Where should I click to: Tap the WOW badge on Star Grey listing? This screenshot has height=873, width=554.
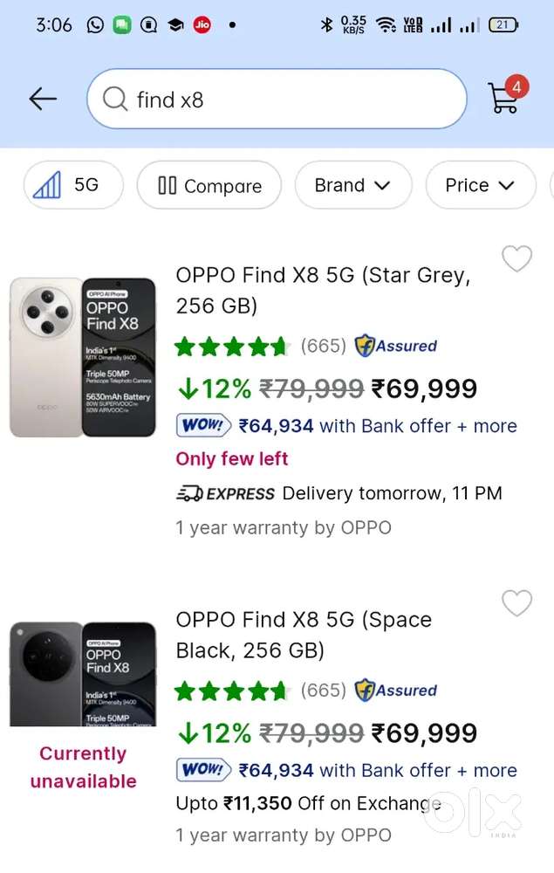click(203, 426)
